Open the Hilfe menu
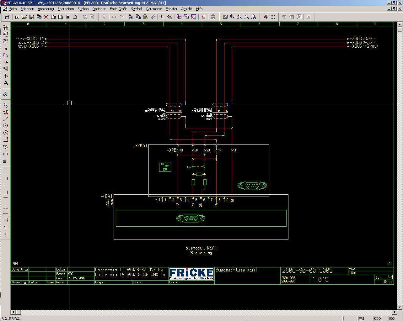 [x=199, y=9]
